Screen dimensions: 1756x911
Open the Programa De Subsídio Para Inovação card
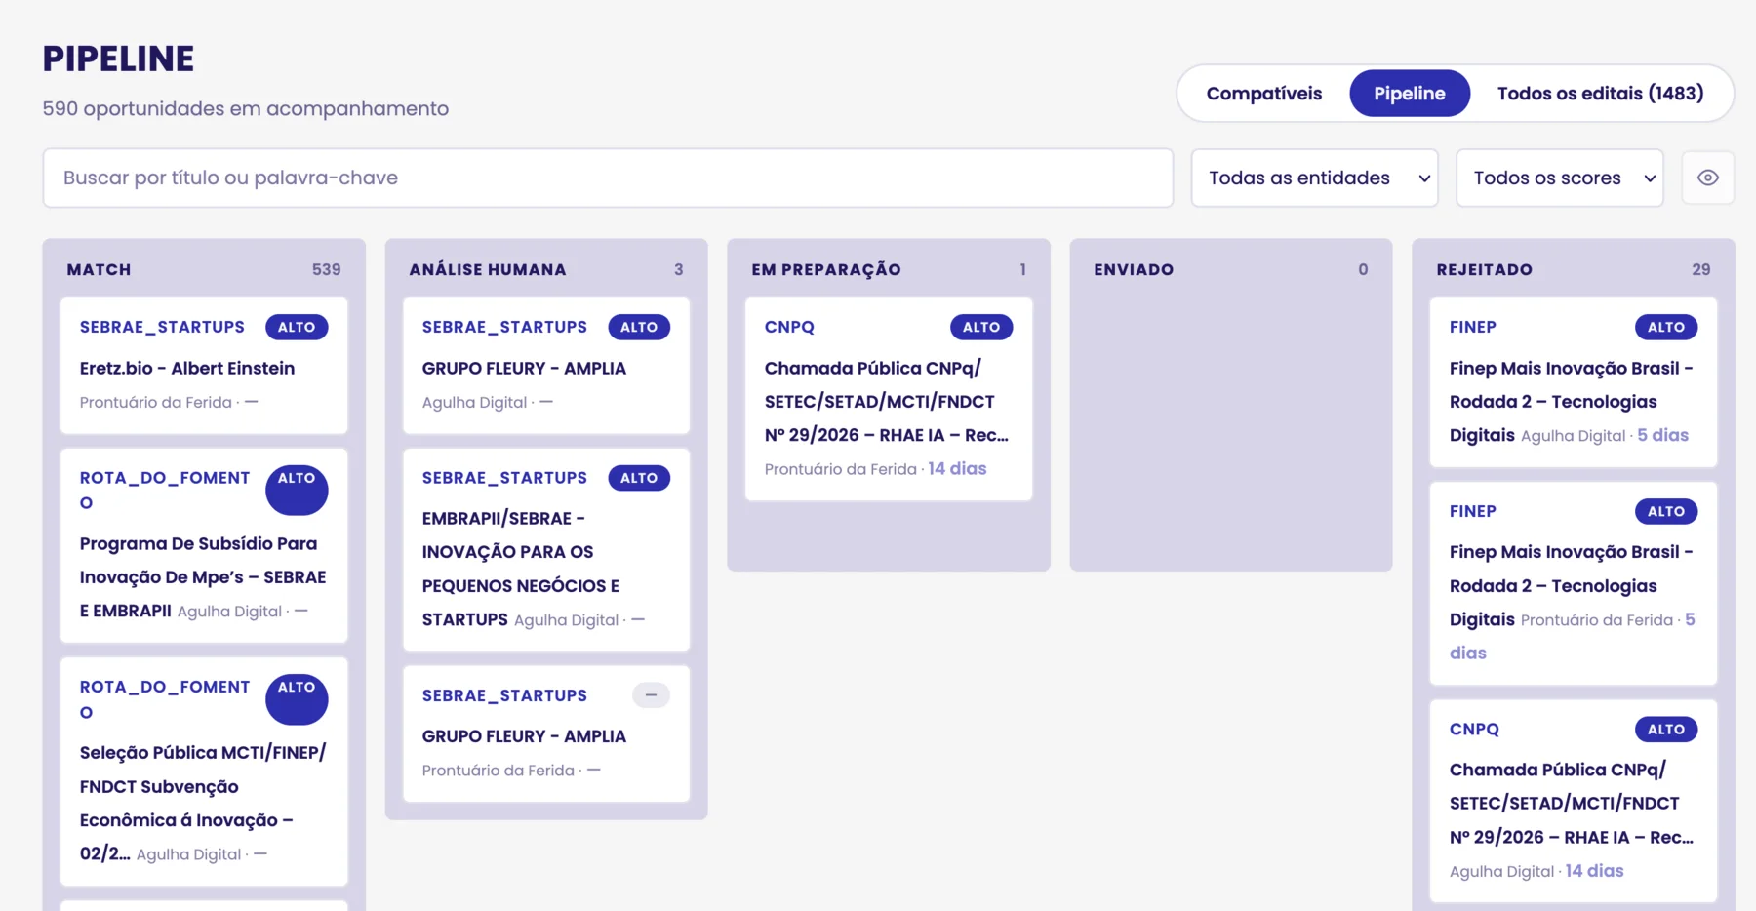coord(204,545)
